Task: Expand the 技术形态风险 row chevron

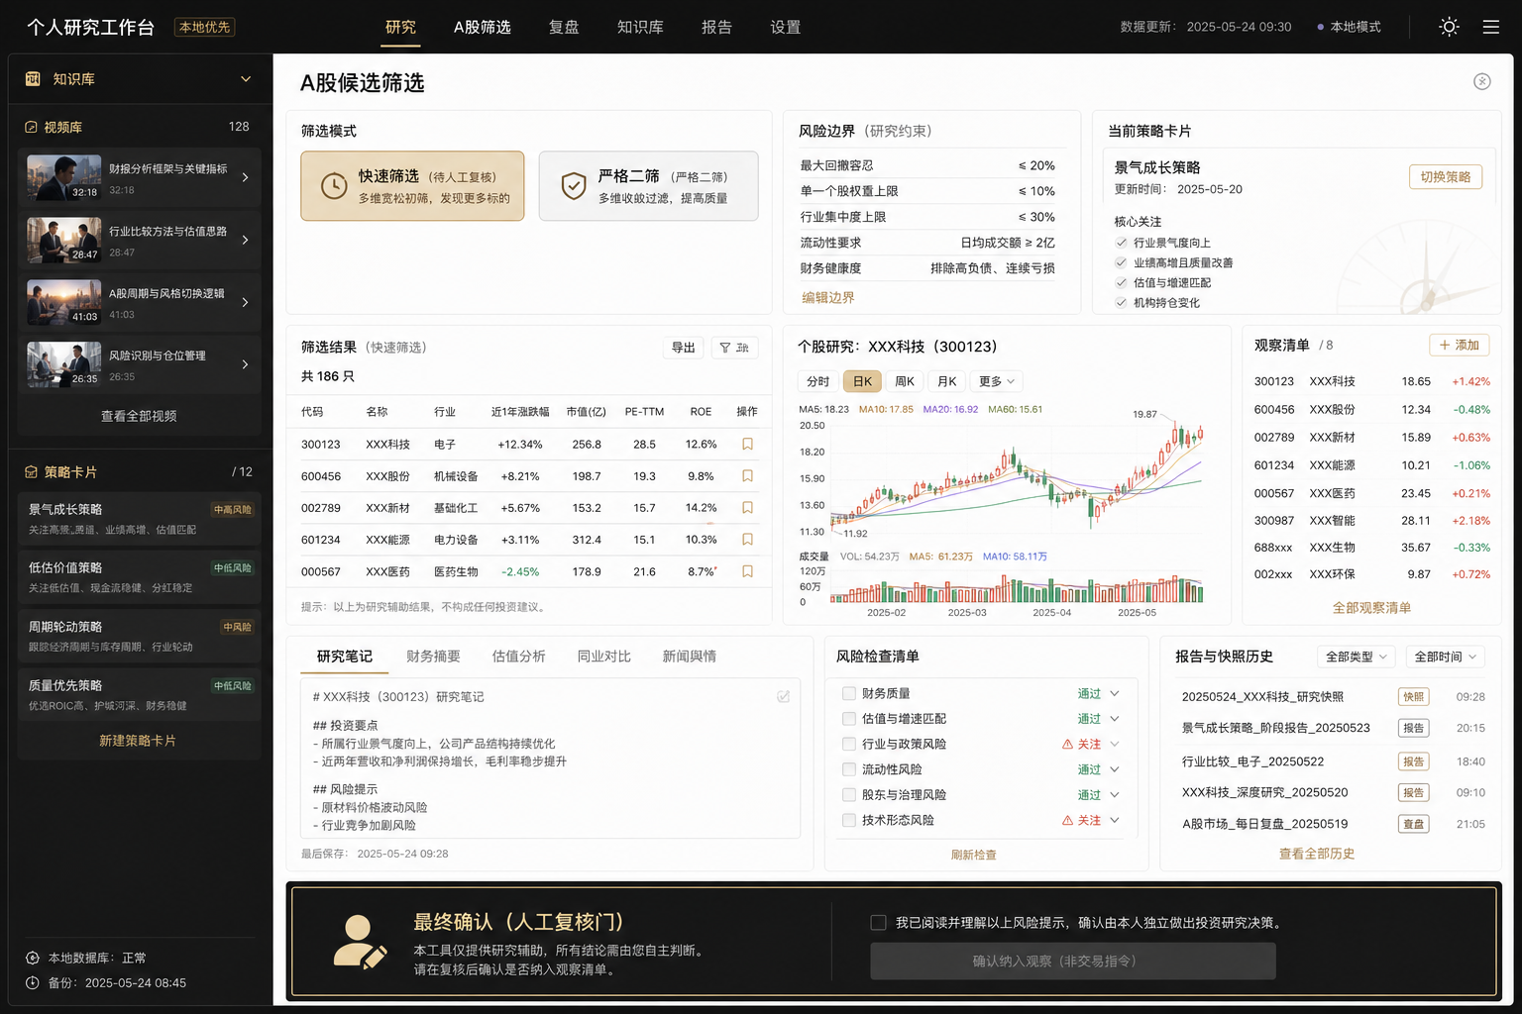Action: 1115,820
